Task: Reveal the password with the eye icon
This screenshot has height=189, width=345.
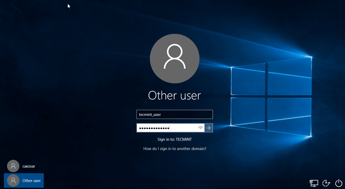Action: pyautogui.click(x=200, y=128)
